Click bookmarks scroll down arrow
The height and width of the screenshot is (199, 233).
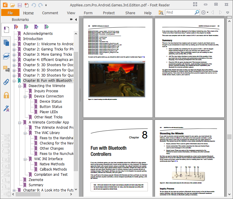coord(76,189)
